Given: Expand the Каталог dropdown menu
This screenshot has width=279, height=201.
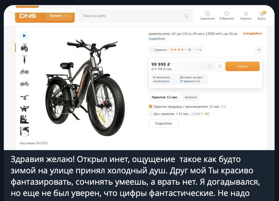Looking at the screenshot, I should click(59, 16).
